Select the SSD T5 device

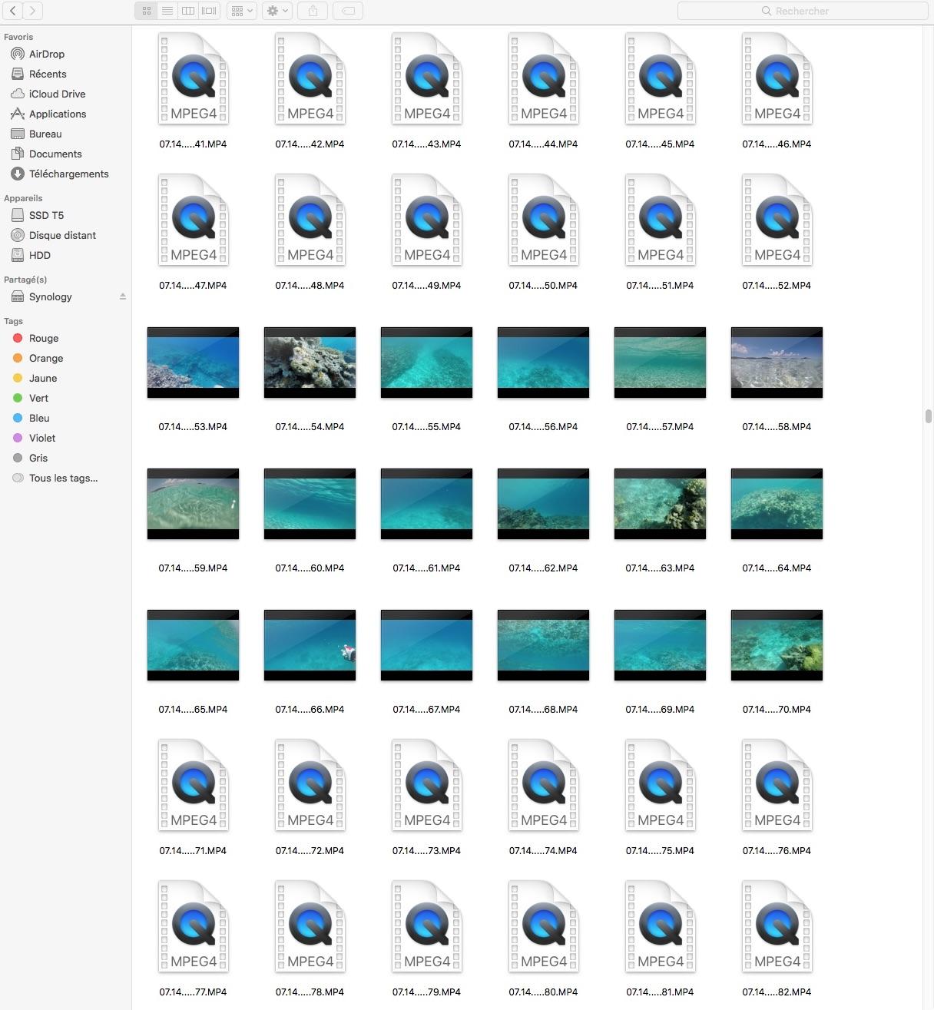(x=46, y=215)
